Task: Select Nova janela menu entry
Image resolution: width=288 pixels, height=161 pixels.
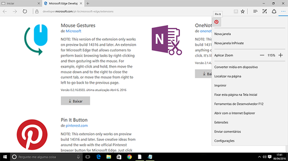Action: (222, 34)
